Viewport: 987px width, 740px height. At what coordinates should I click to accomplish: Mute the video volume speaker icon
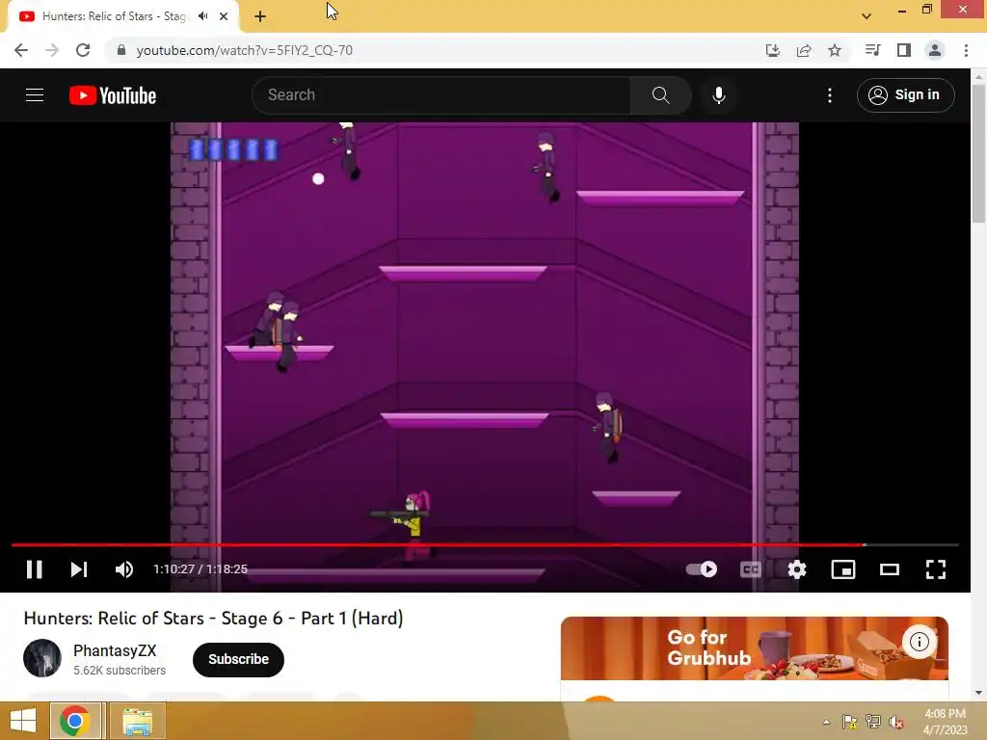pyautogui.click(x=124, y=569)
